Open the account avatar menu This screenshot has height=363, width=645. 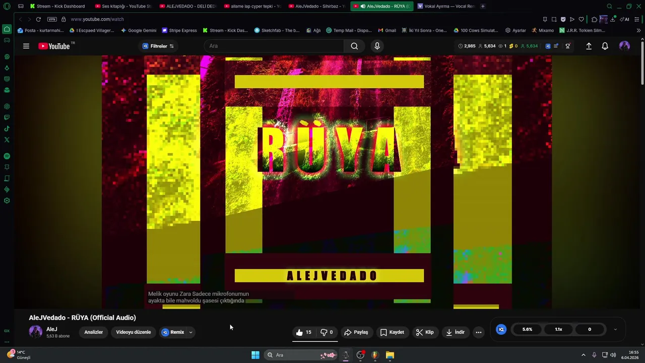(x=624, y=46)
